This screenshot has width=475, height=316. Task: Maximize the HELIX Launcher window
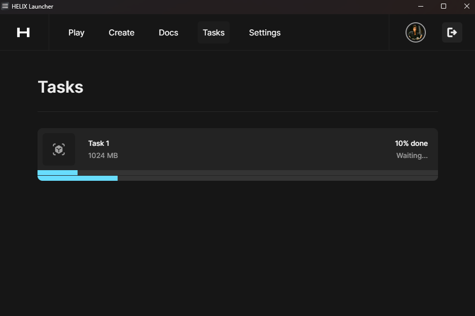point(444,6)
